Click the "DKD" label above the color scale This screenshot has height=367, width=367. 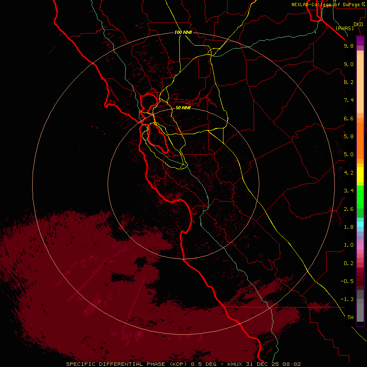(358, 24)
